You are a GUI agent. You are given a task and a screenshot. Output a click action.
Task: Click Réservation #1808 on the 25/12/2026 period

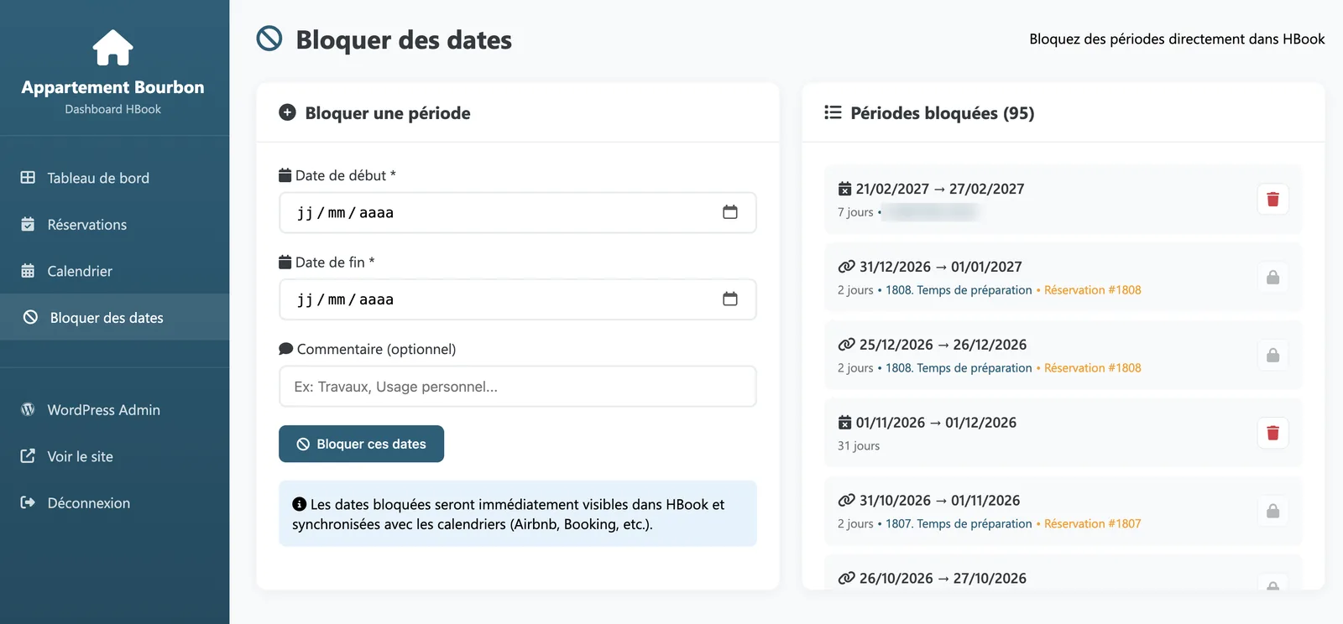[x=1092, y=368]
